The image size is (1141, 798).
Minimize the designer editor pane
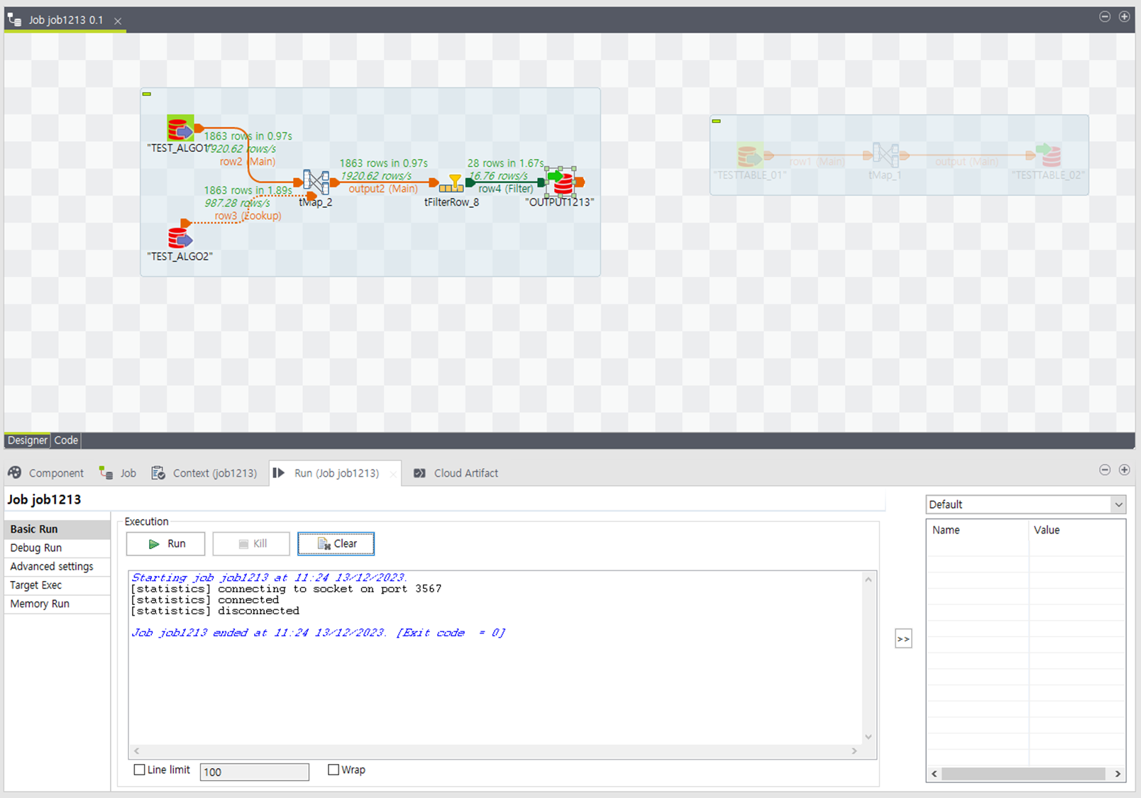(1105, 16)
